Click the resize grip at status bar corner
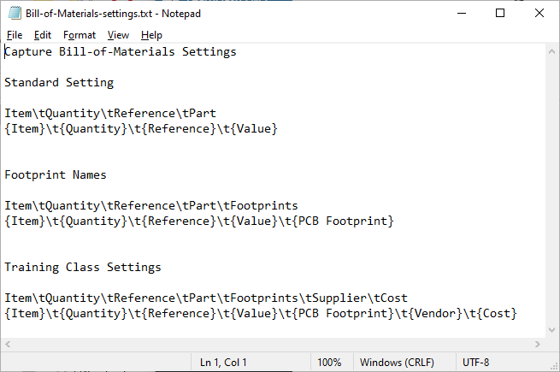This screenshot has width=560, height=372. (554, 366)
